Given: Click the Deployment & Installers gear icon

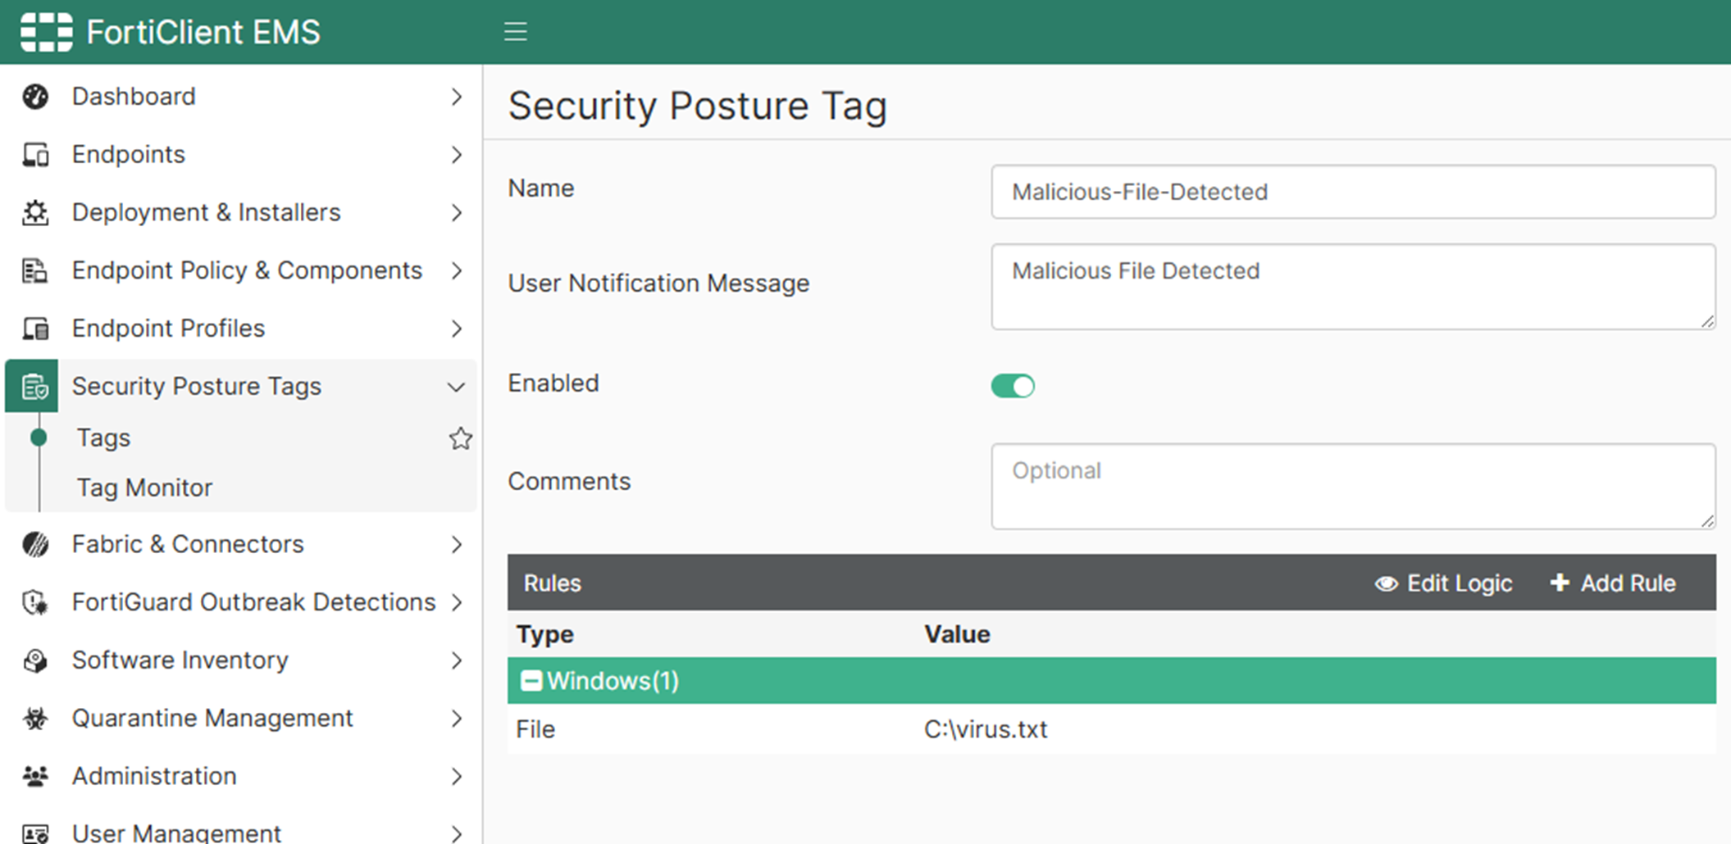Looking at the screenshot, I should (35, 213).
